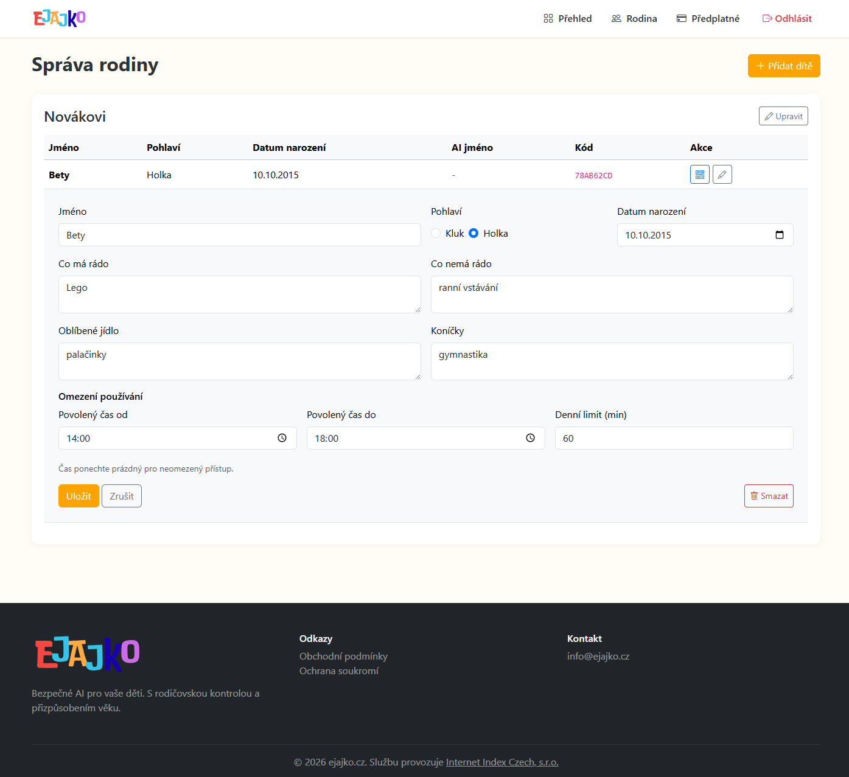The width and height of the screenshot is (849, 777).
Task: Click the pencil edit icon for Bety
Action: (x=722, y=175)
